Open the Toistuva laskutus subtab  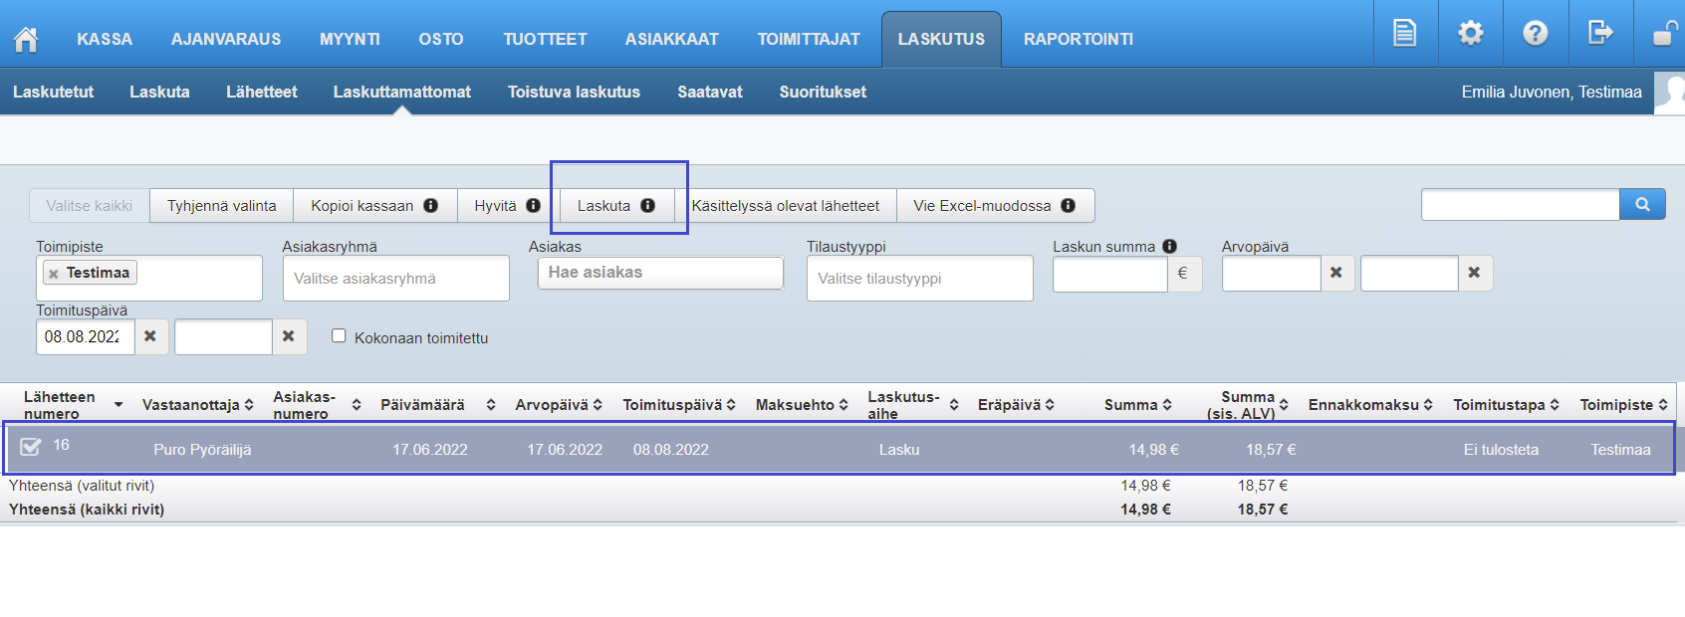[x=574, y=92]
